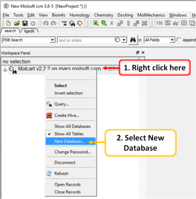
Task: Enable the Append checkbox
Action: point(179,40)
